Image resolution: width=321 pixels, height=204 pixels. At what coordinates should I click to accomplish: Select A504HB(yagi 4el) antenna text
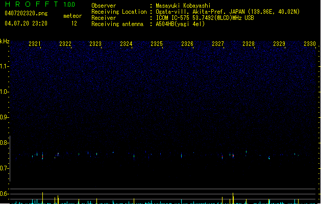pyautogui.click(x=180, y=24)
